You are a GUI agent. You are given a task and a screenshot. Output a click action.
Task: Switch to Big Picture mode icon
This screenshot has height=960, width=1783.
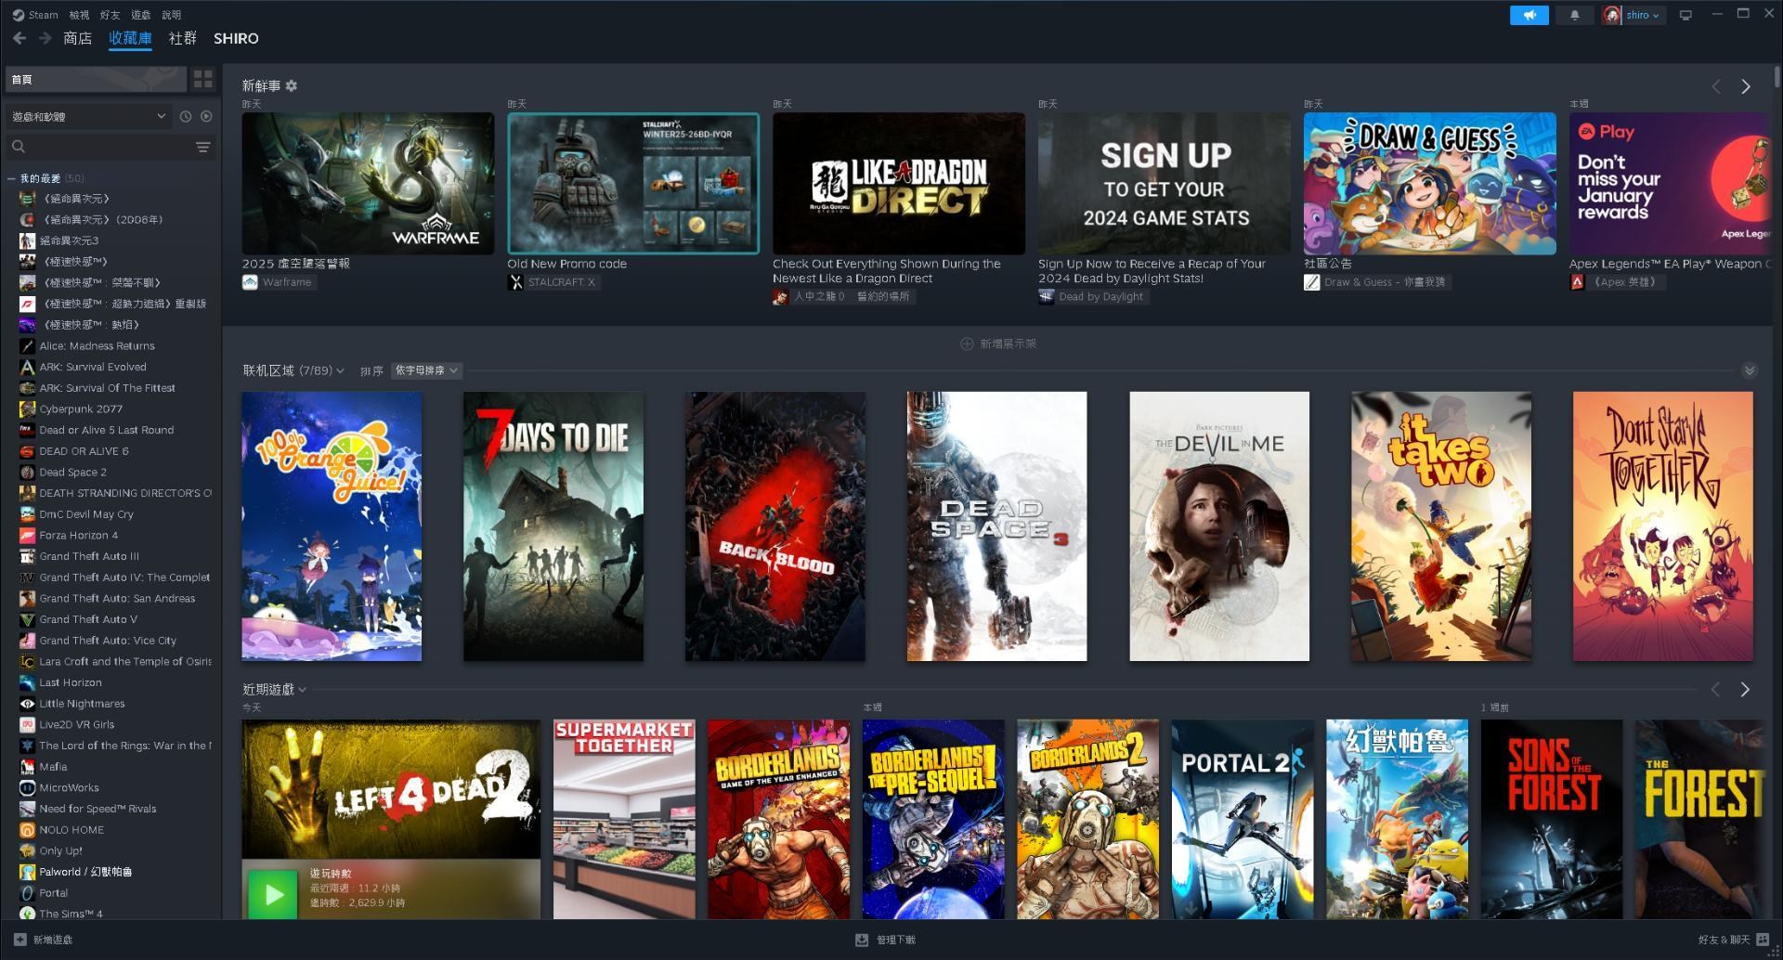[x=1685, y=15]
